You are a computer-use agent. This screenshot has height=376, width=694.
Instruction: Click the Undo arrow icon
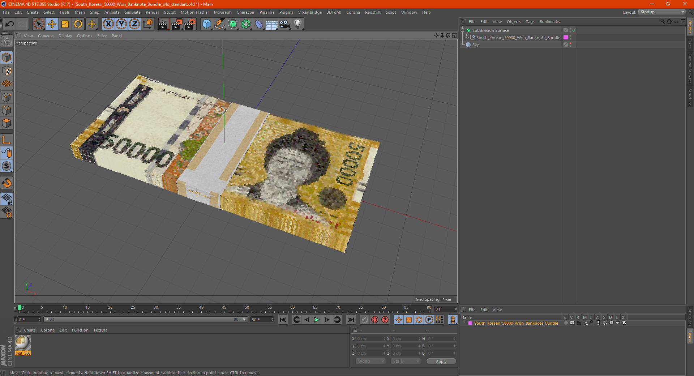point(10,24)
